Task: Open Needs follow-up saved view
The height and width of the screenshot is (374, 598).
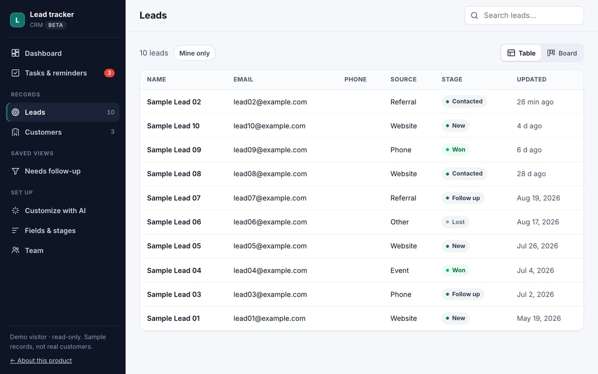Action: 63,171
